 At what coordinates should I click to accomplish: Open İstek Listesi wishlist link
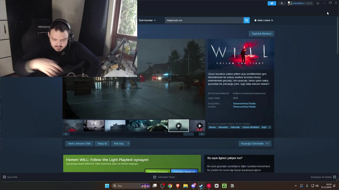pyautogui.click(x=264, y=20)
